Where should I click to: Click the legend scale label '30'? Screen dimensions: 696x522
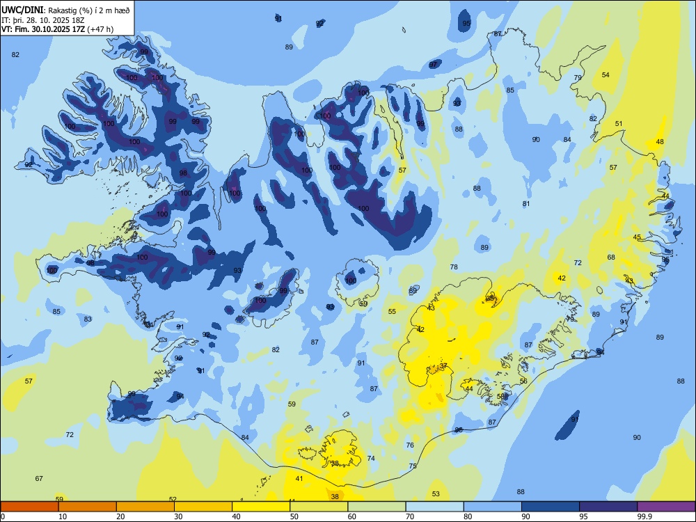(178, 516)
